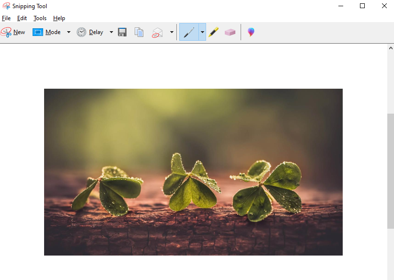Click the Help menu item

point(59,18)
